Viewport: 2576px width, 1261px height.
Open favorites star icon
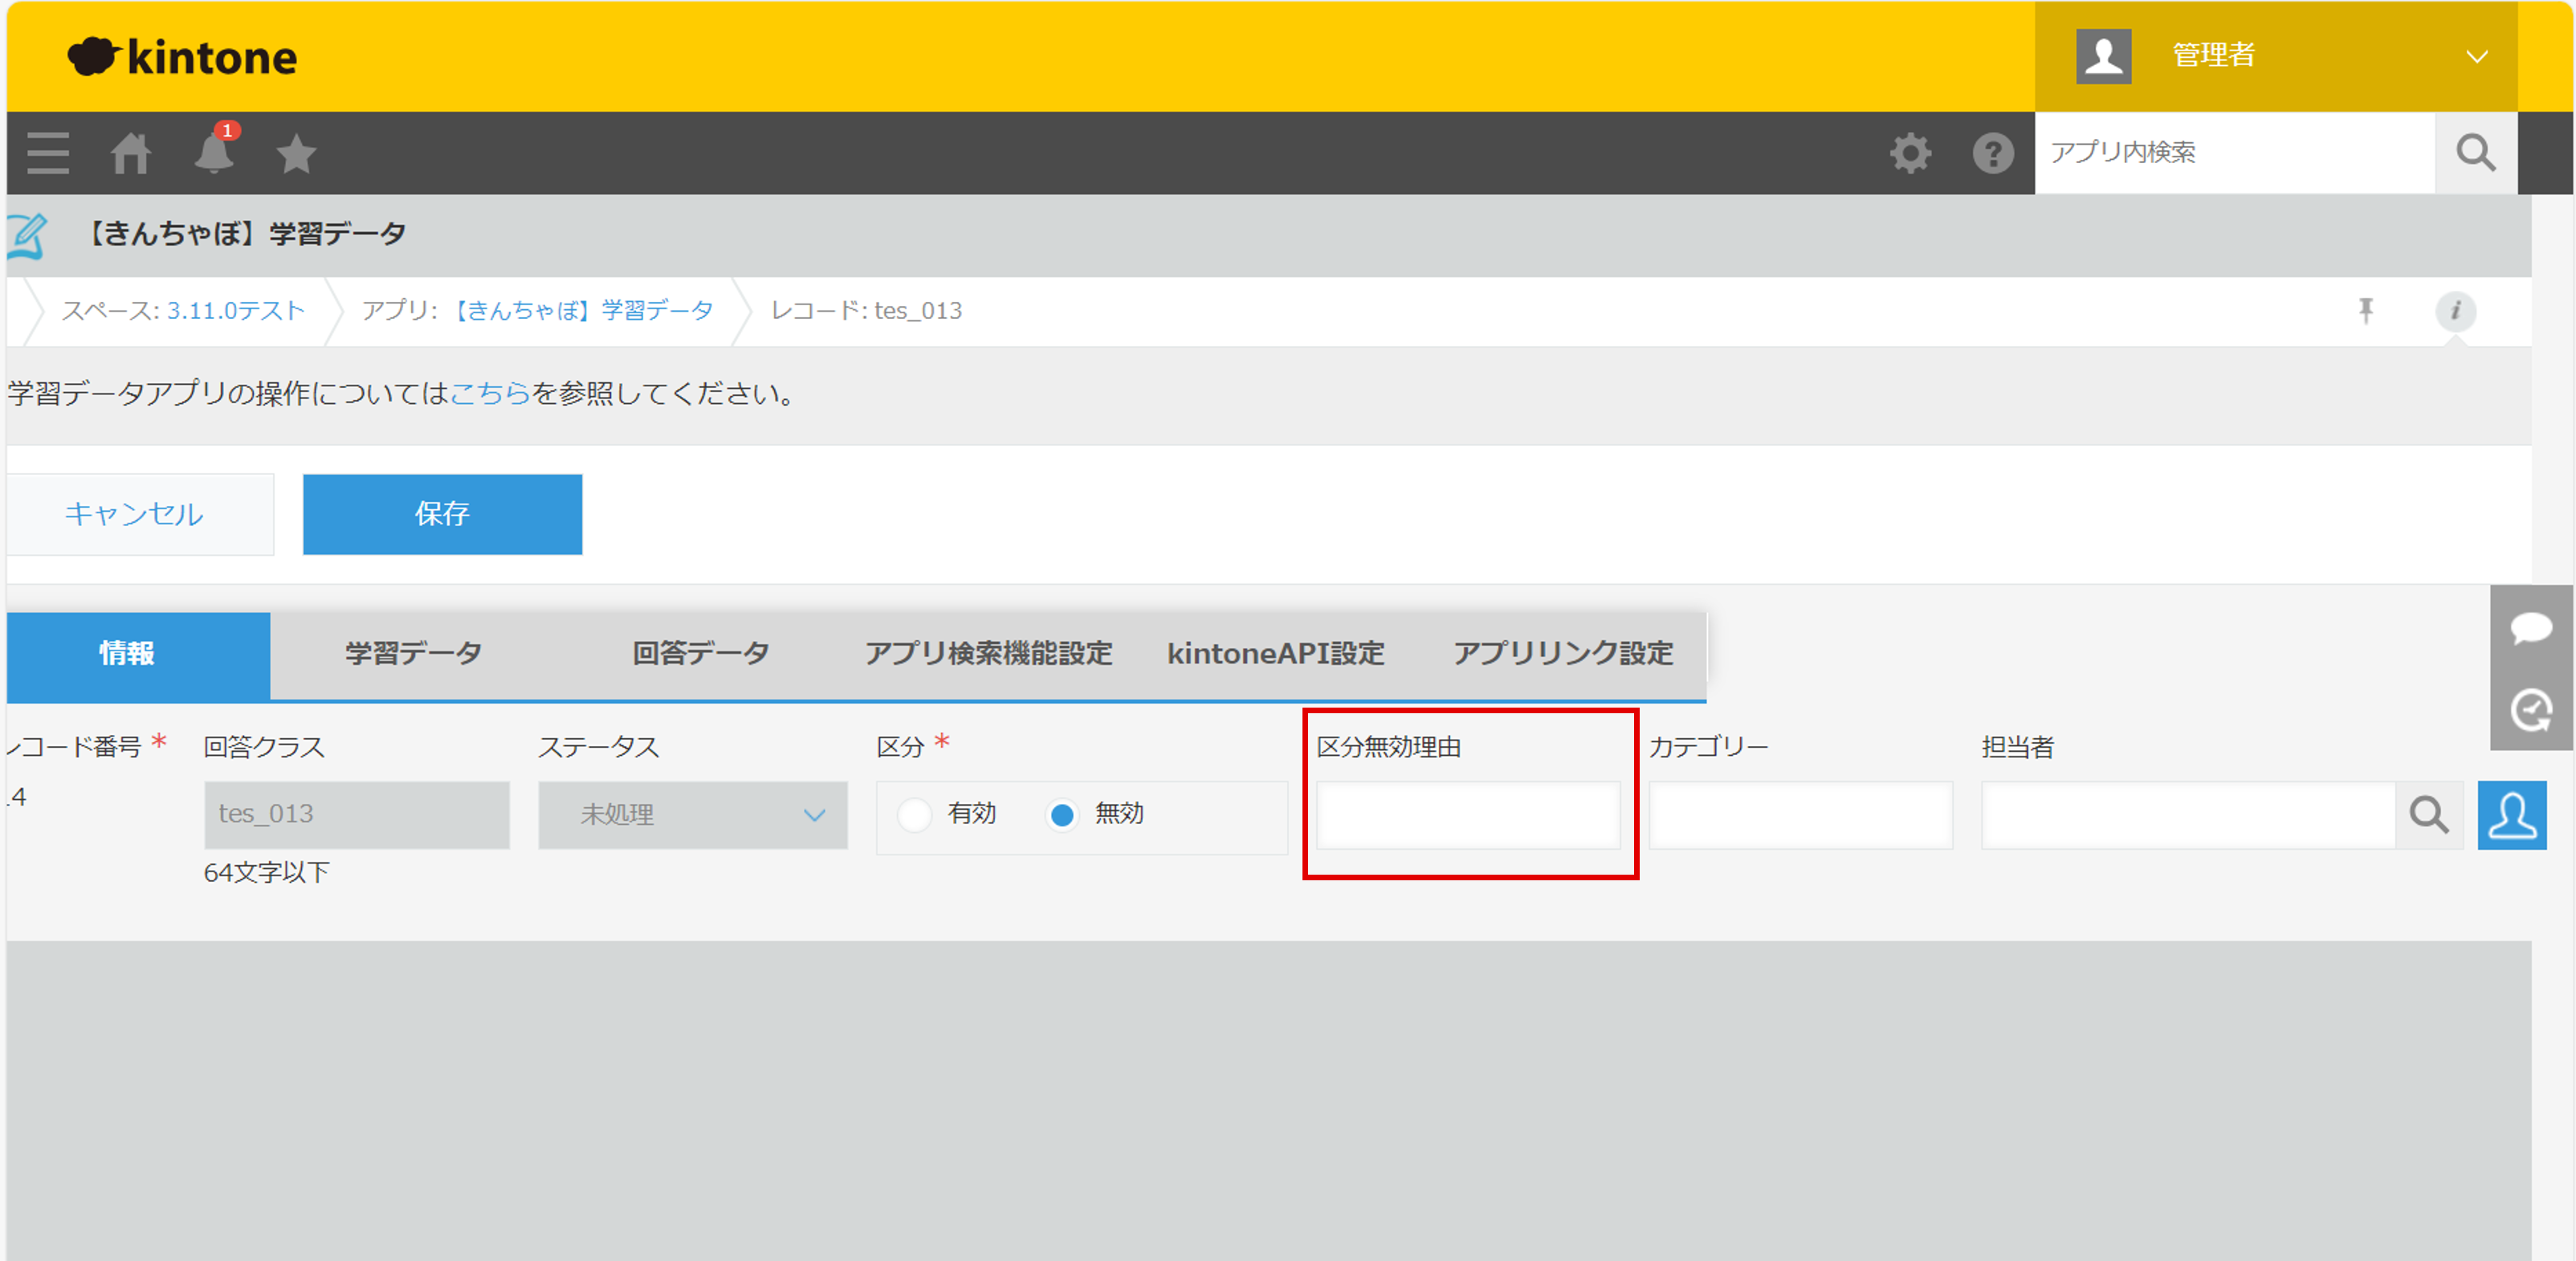click(296, 153)
